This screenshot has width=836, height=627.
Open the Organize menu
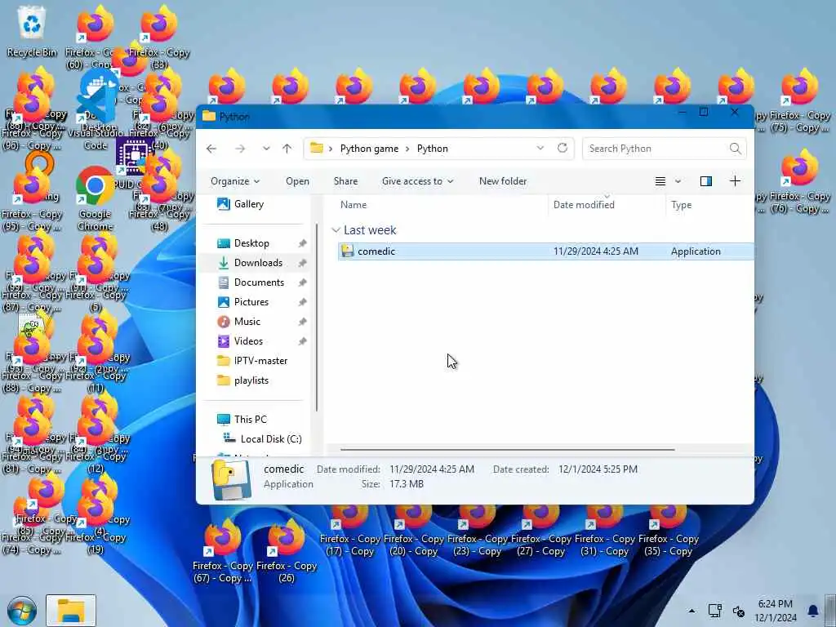235,181
